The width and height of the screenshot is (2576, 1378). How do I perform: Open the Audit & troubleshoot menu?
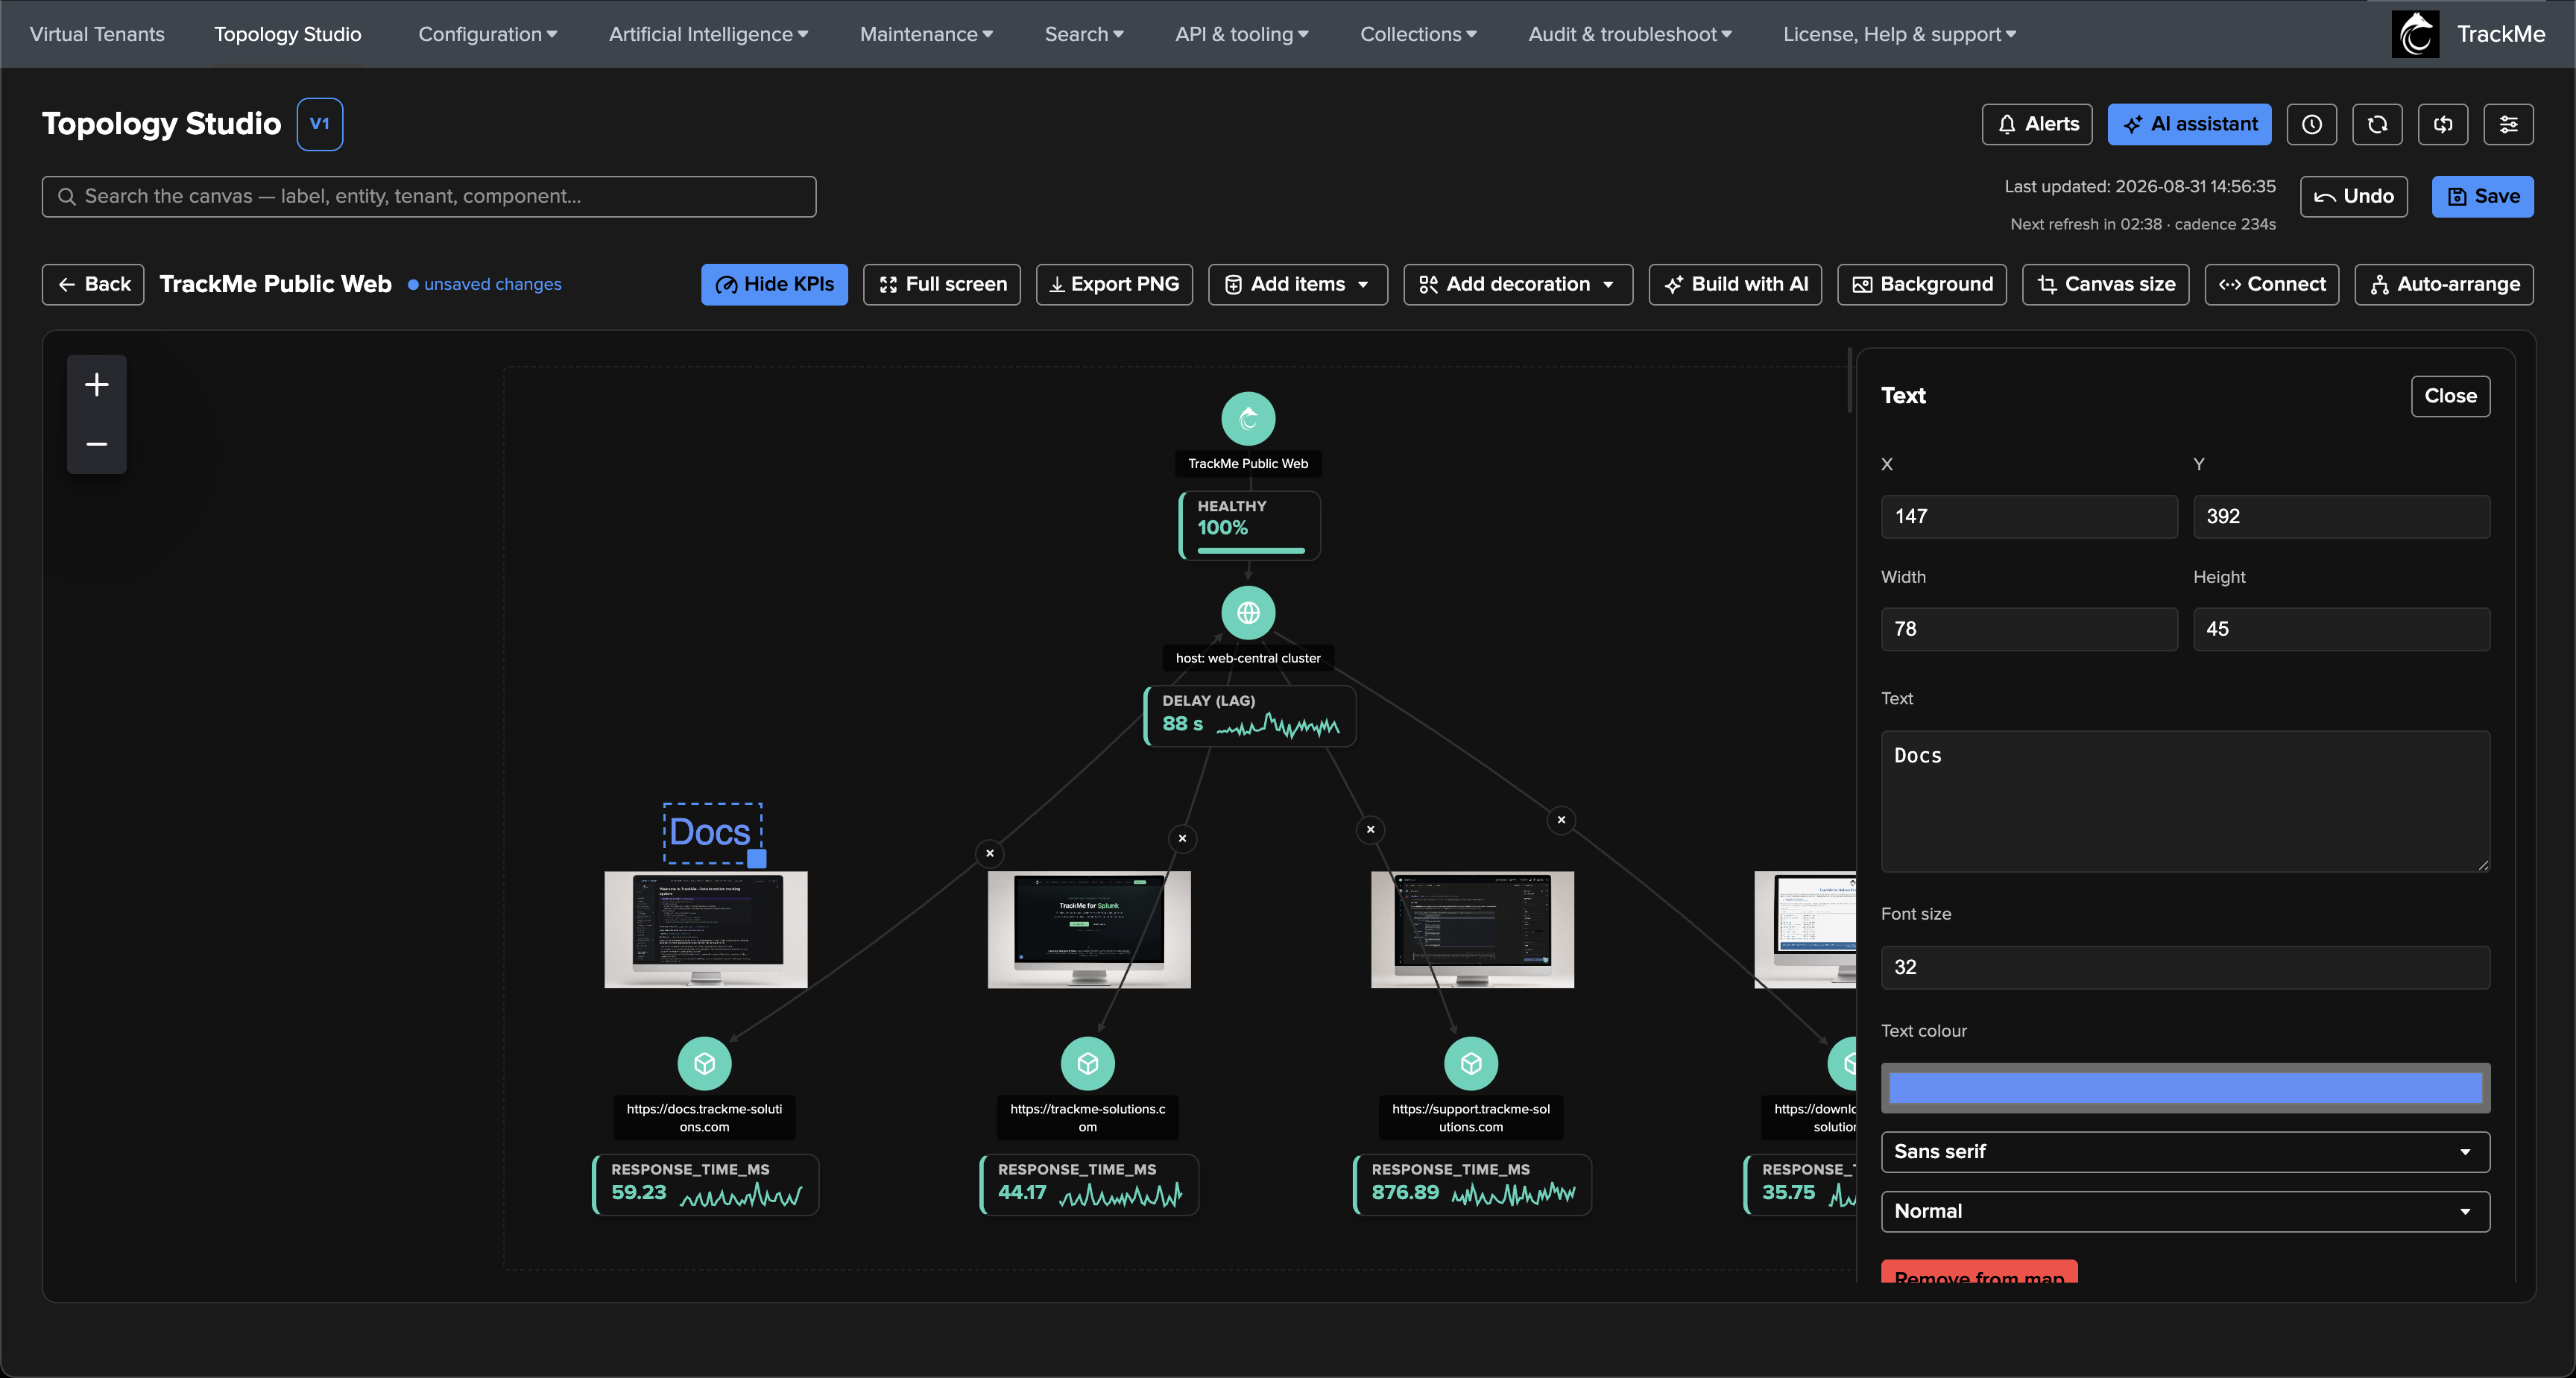pyautogui.click(x=1629, y=34)
